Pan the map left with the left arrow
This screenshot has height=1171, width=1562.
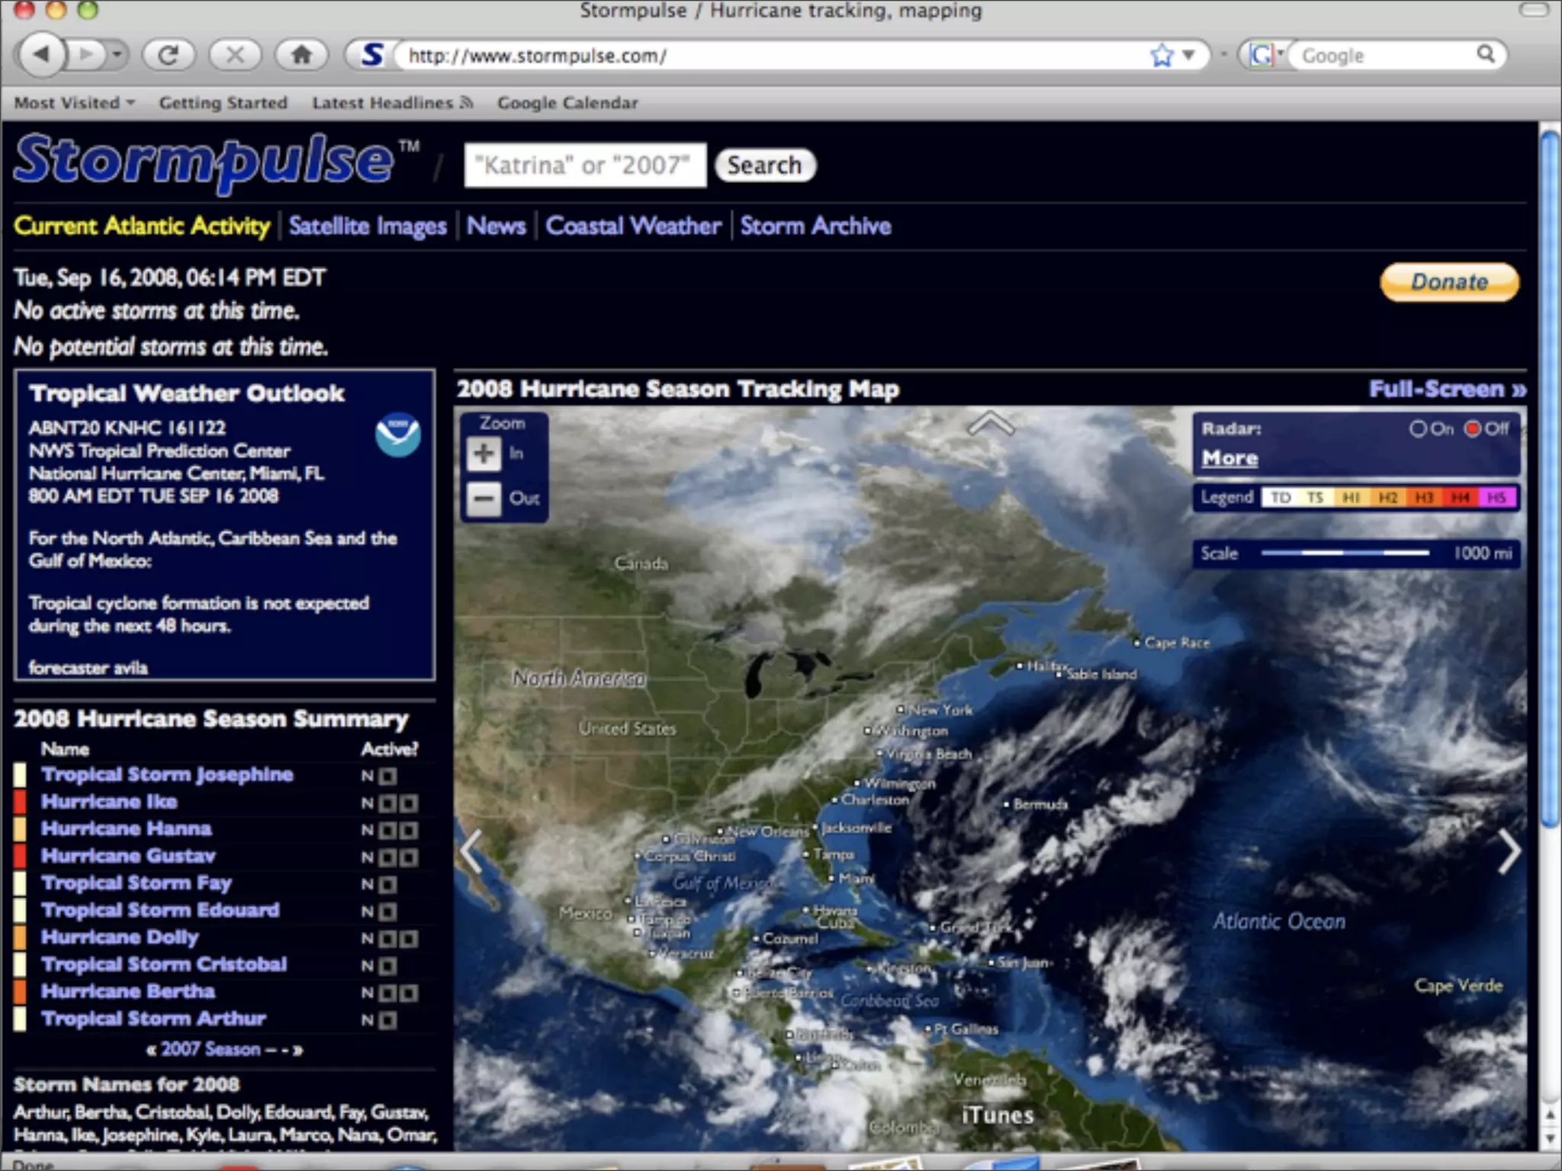[x=472, y=851]
